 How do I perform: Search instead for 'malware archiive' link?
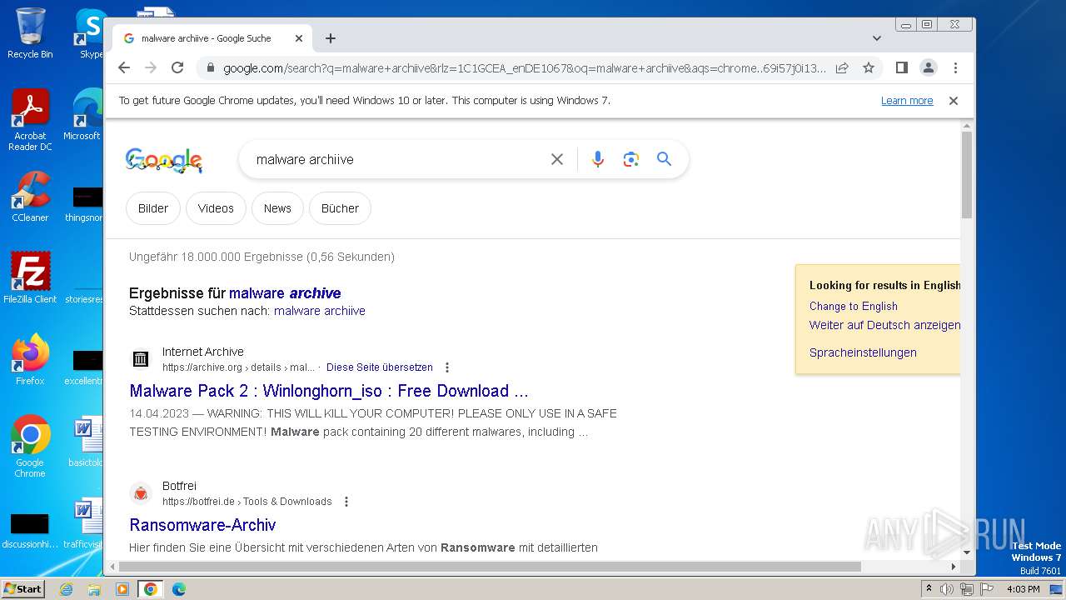320,311
